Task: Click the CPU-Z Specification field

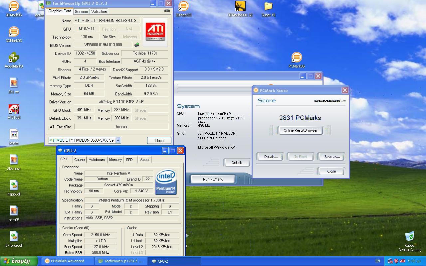Action: tap(131, 200)
